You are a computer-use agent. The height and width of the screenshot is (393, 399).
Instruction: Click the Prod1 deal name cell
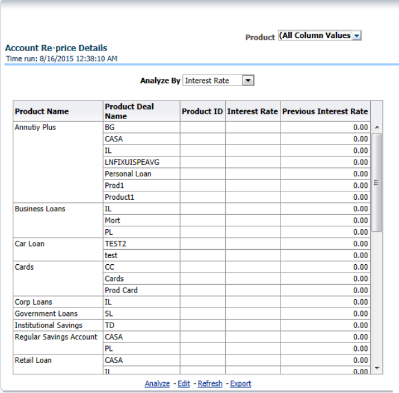pyautogui.click(x=141, y=185)
